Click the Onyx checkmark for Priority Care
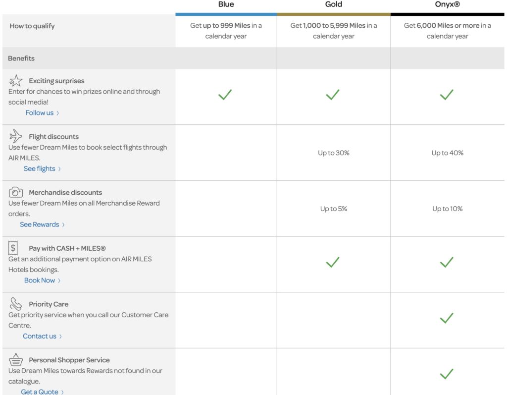The width and height of the screenshot is (507, 395). coord(447,318)
